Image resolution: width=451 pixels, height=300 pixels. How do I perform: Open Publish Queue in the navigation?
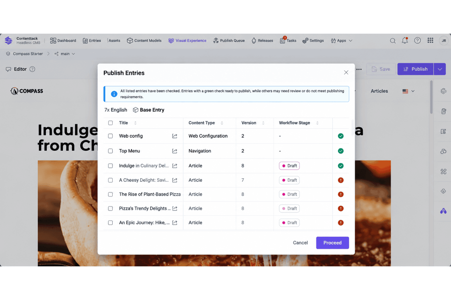coord(229,41)
